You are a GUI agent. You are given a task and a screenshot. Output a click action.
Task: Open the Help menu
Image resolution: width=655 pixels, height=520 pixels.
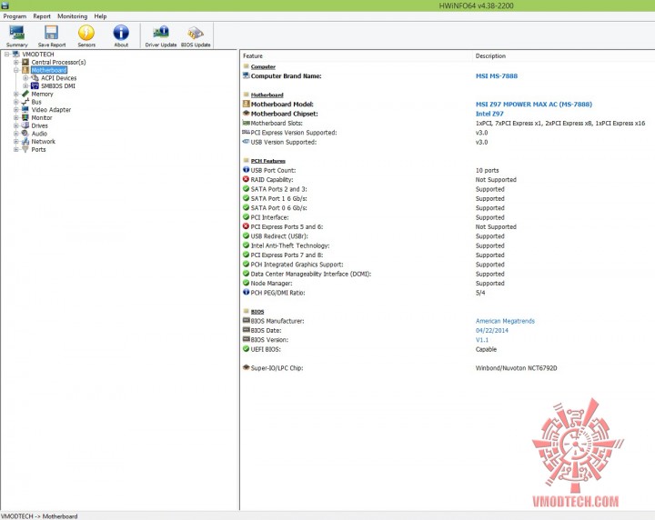pyautogui.click(x=100, y=16)
